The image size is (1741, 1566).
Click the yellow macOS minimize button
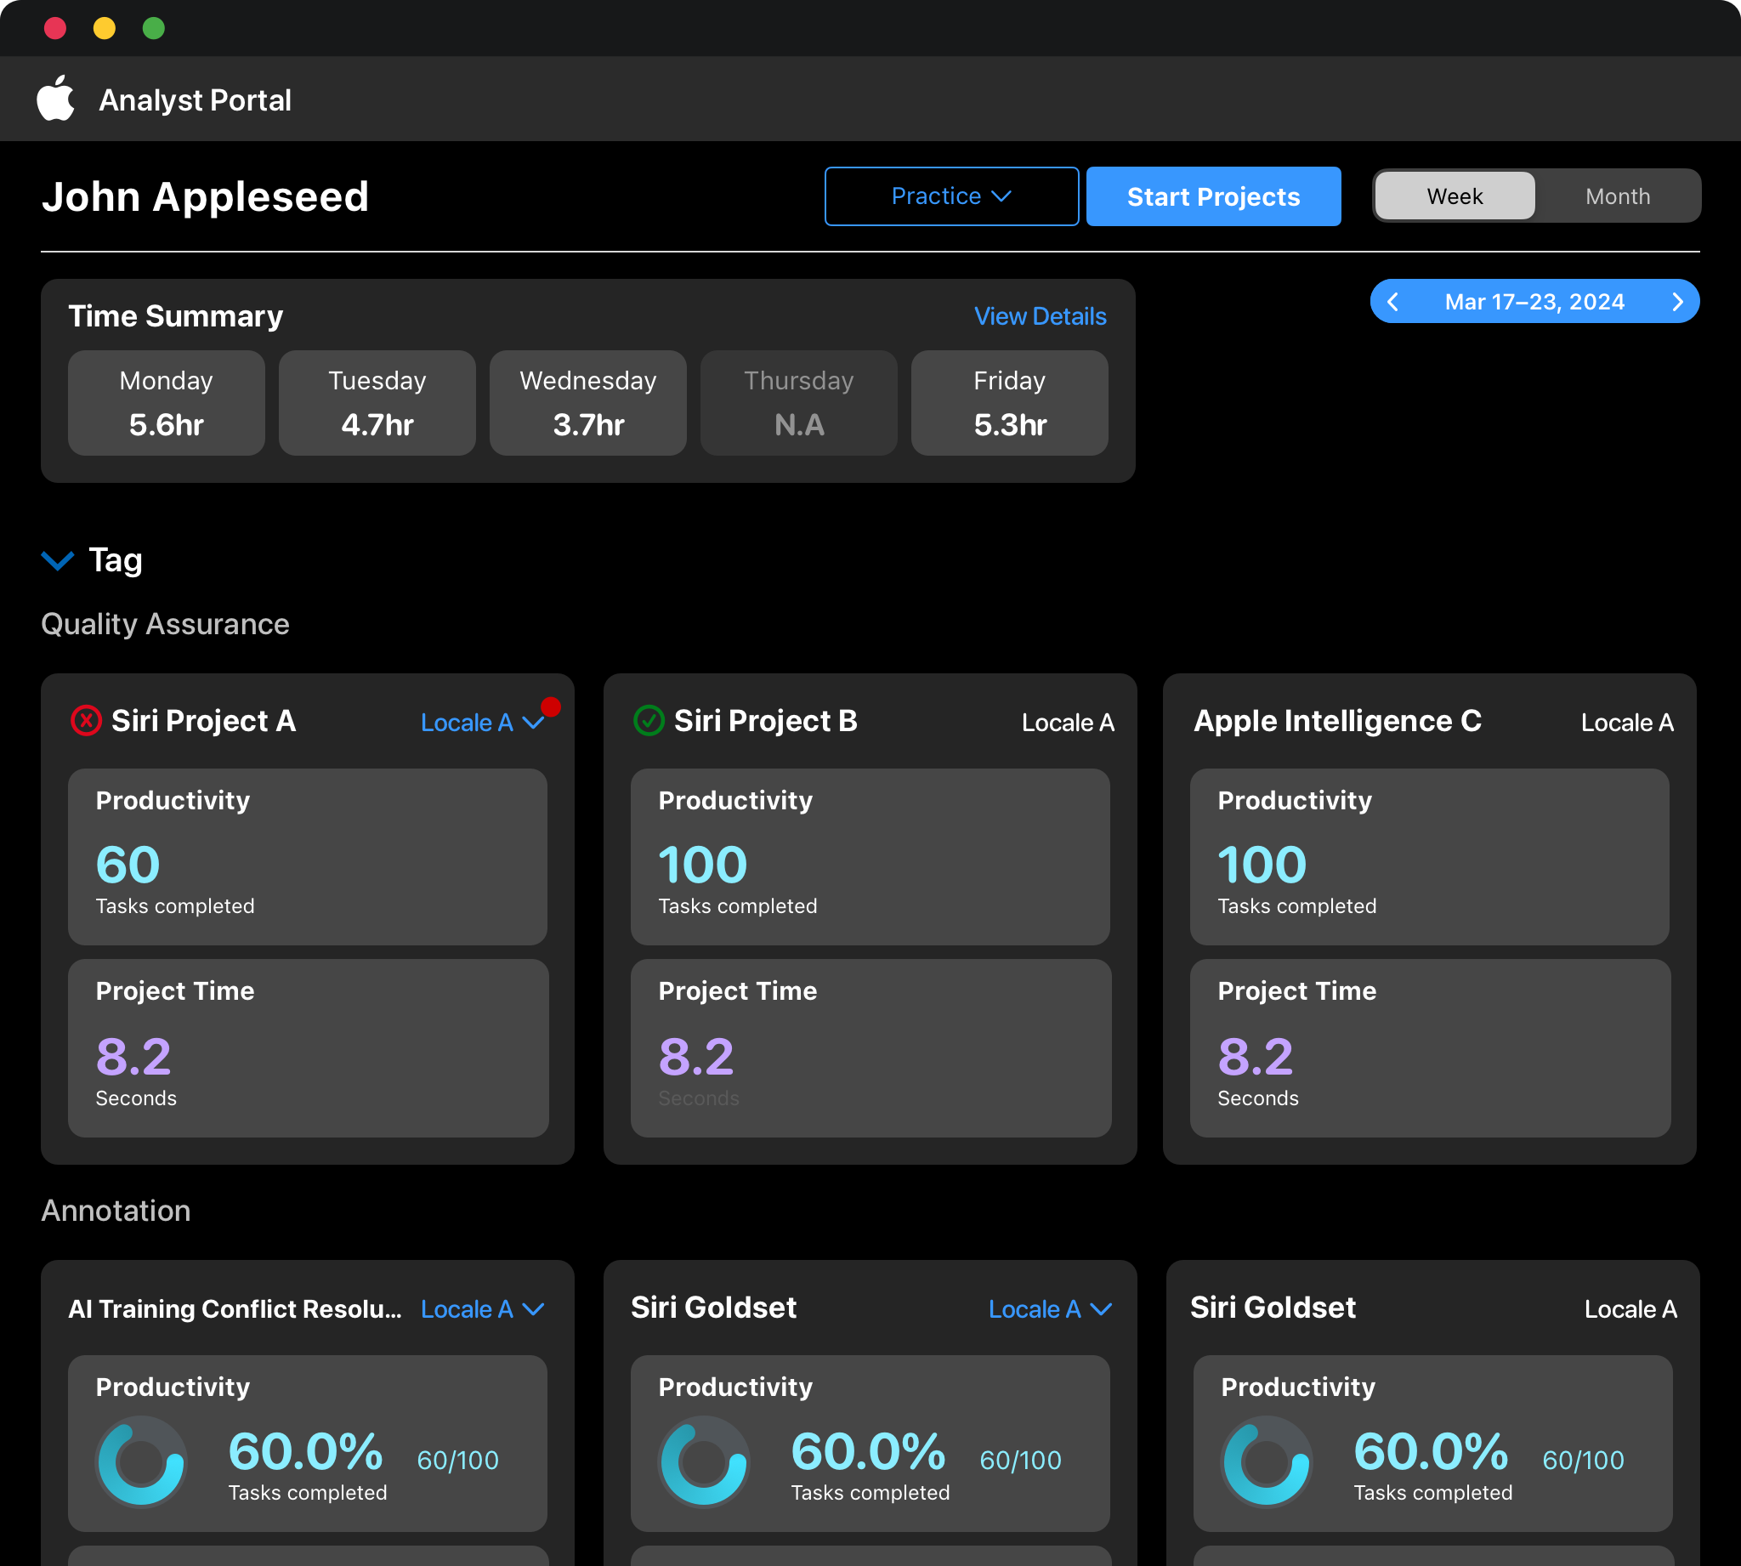click(104, 28)
